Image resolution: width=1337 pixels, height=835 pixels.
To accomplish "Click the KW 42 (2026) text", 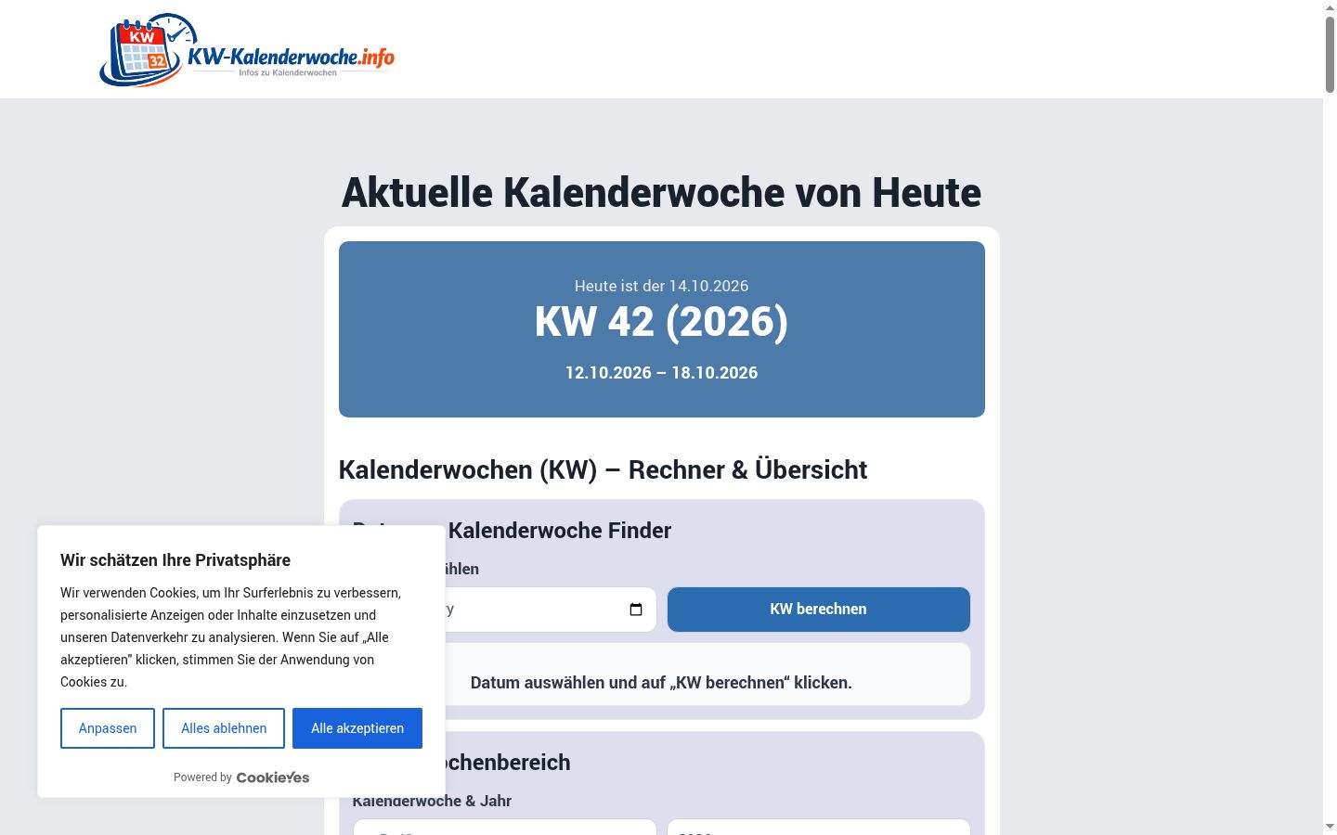I will tap(661, 322).
